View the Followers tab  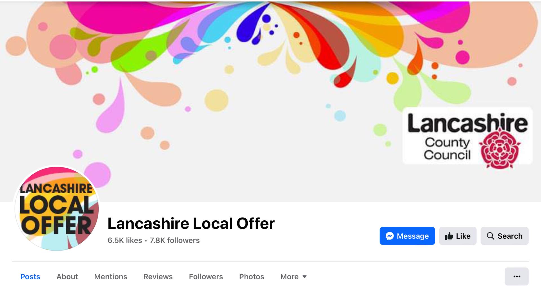click(206, 277)
